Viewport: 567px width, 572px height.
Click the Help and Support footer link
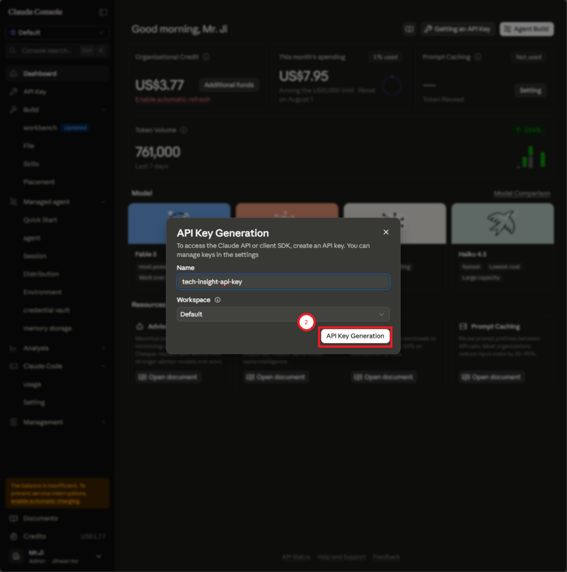pos(342,557)
